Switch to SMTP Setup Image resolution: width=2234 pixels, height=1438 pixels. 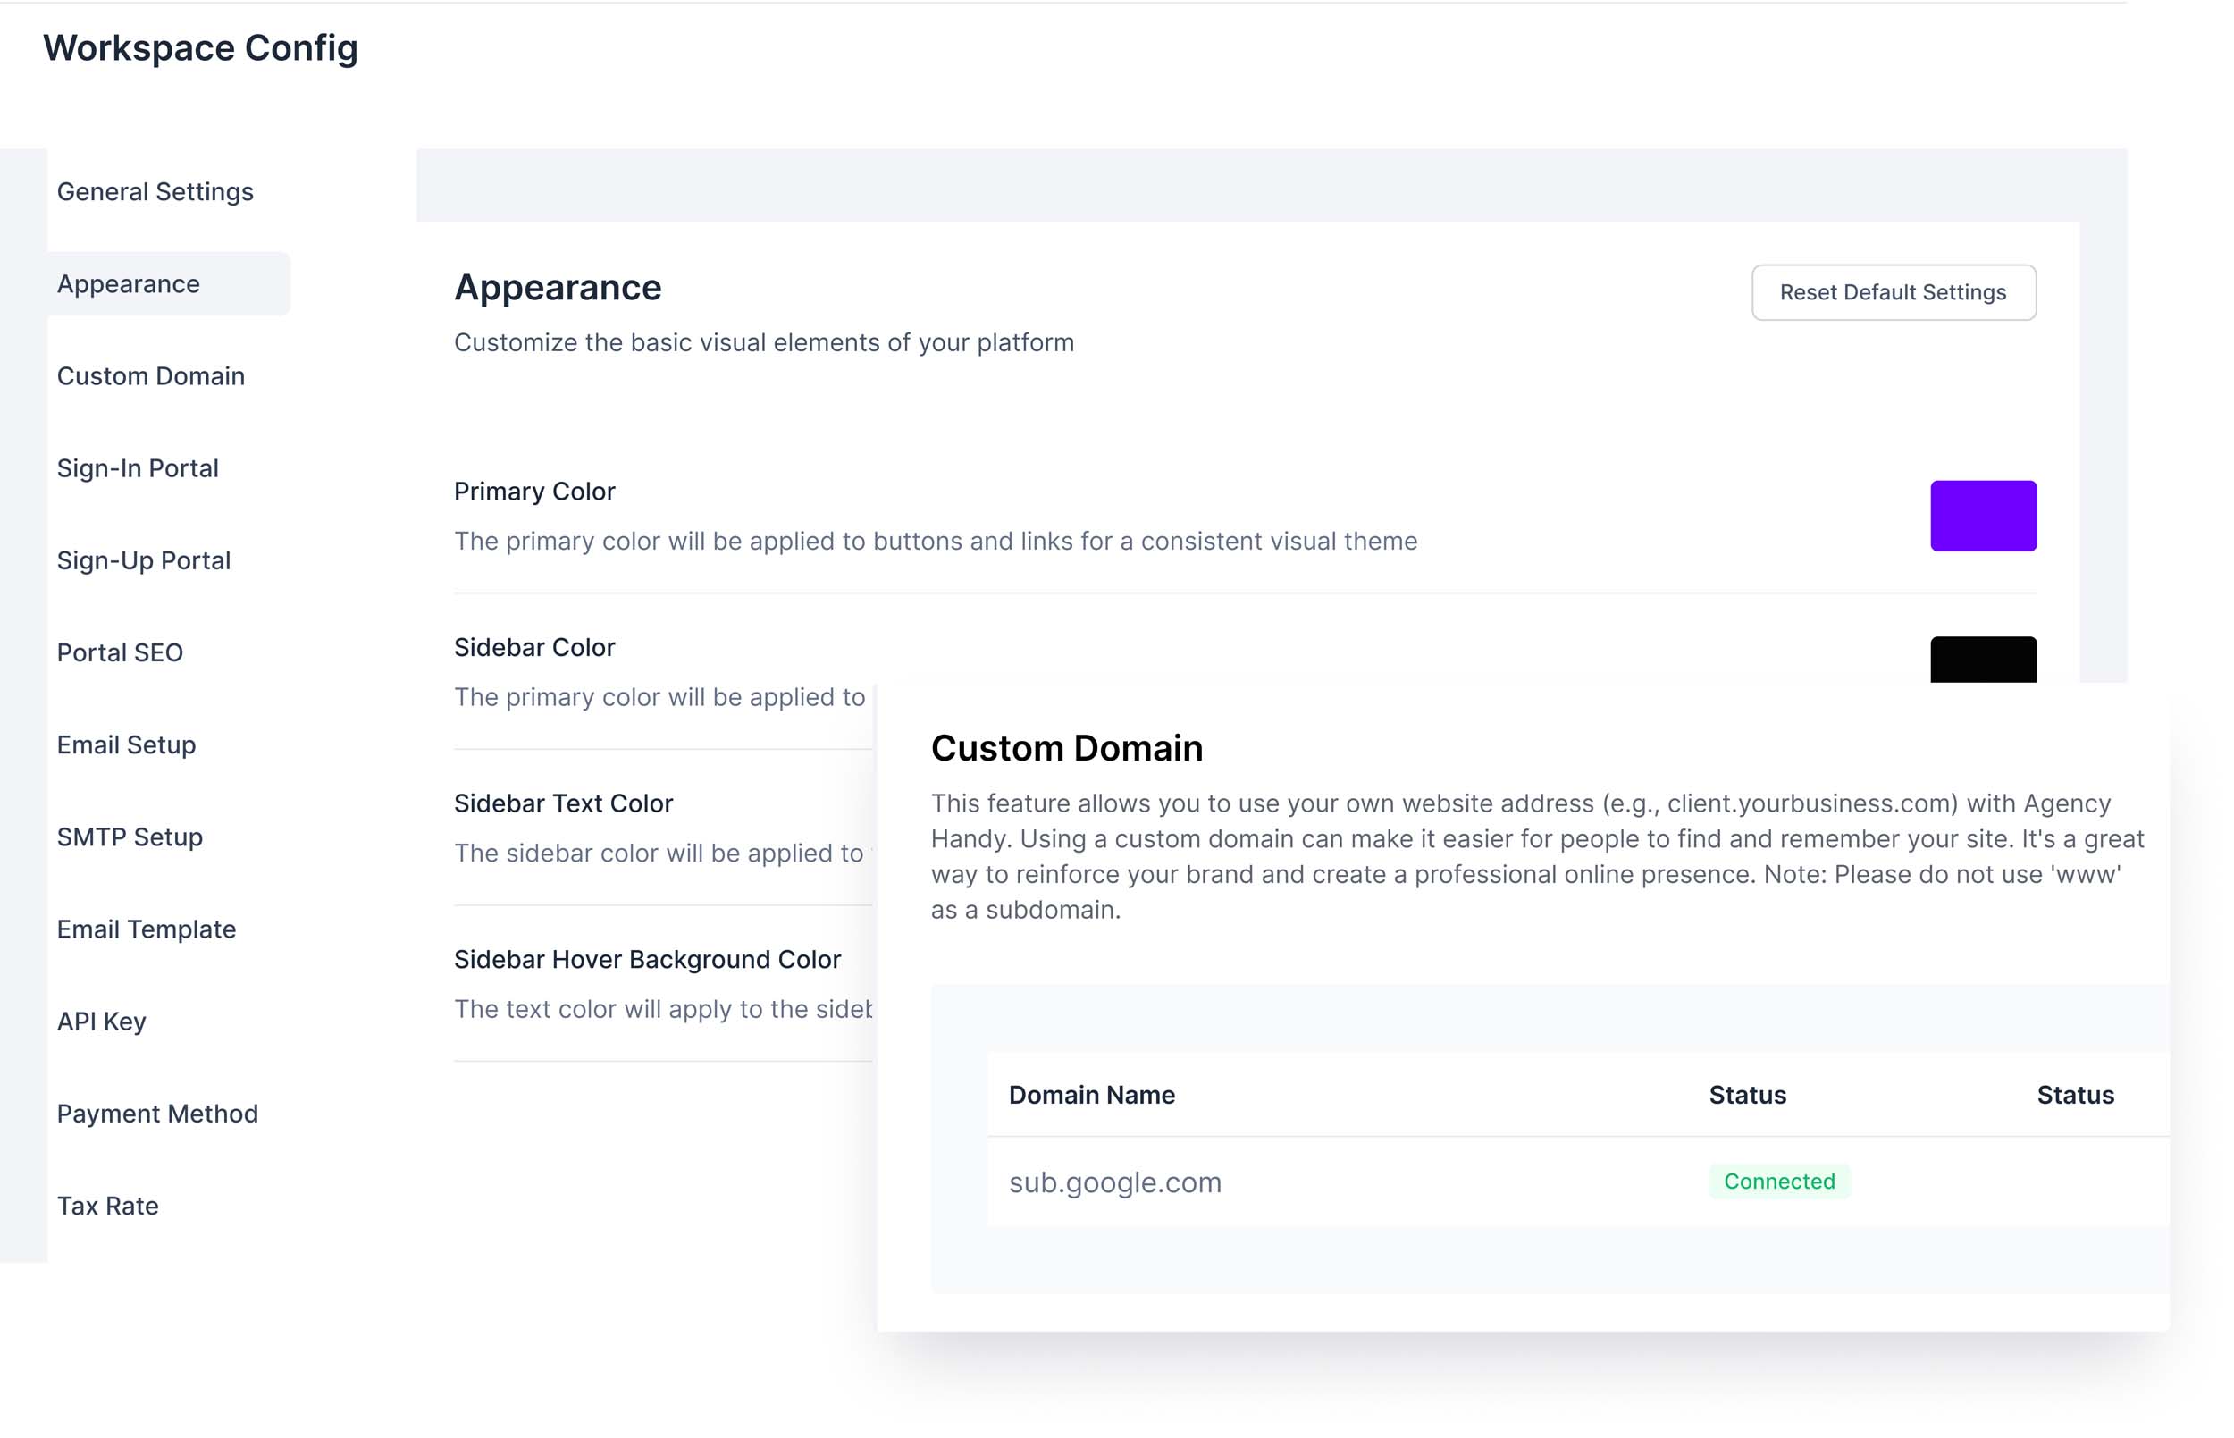[130, 837]
